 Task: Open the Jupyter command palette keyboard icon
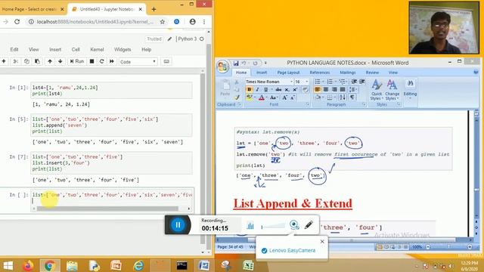point(166,61)
